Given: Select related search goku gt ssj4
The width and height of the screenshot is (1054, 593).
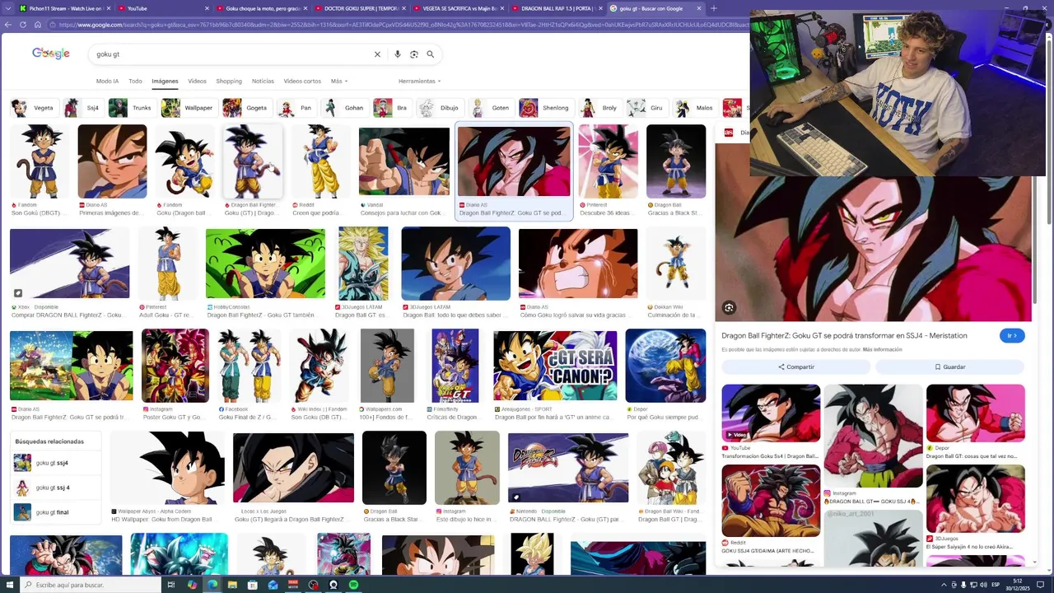Looking at the screenshot, I should (x=57, y=464).
